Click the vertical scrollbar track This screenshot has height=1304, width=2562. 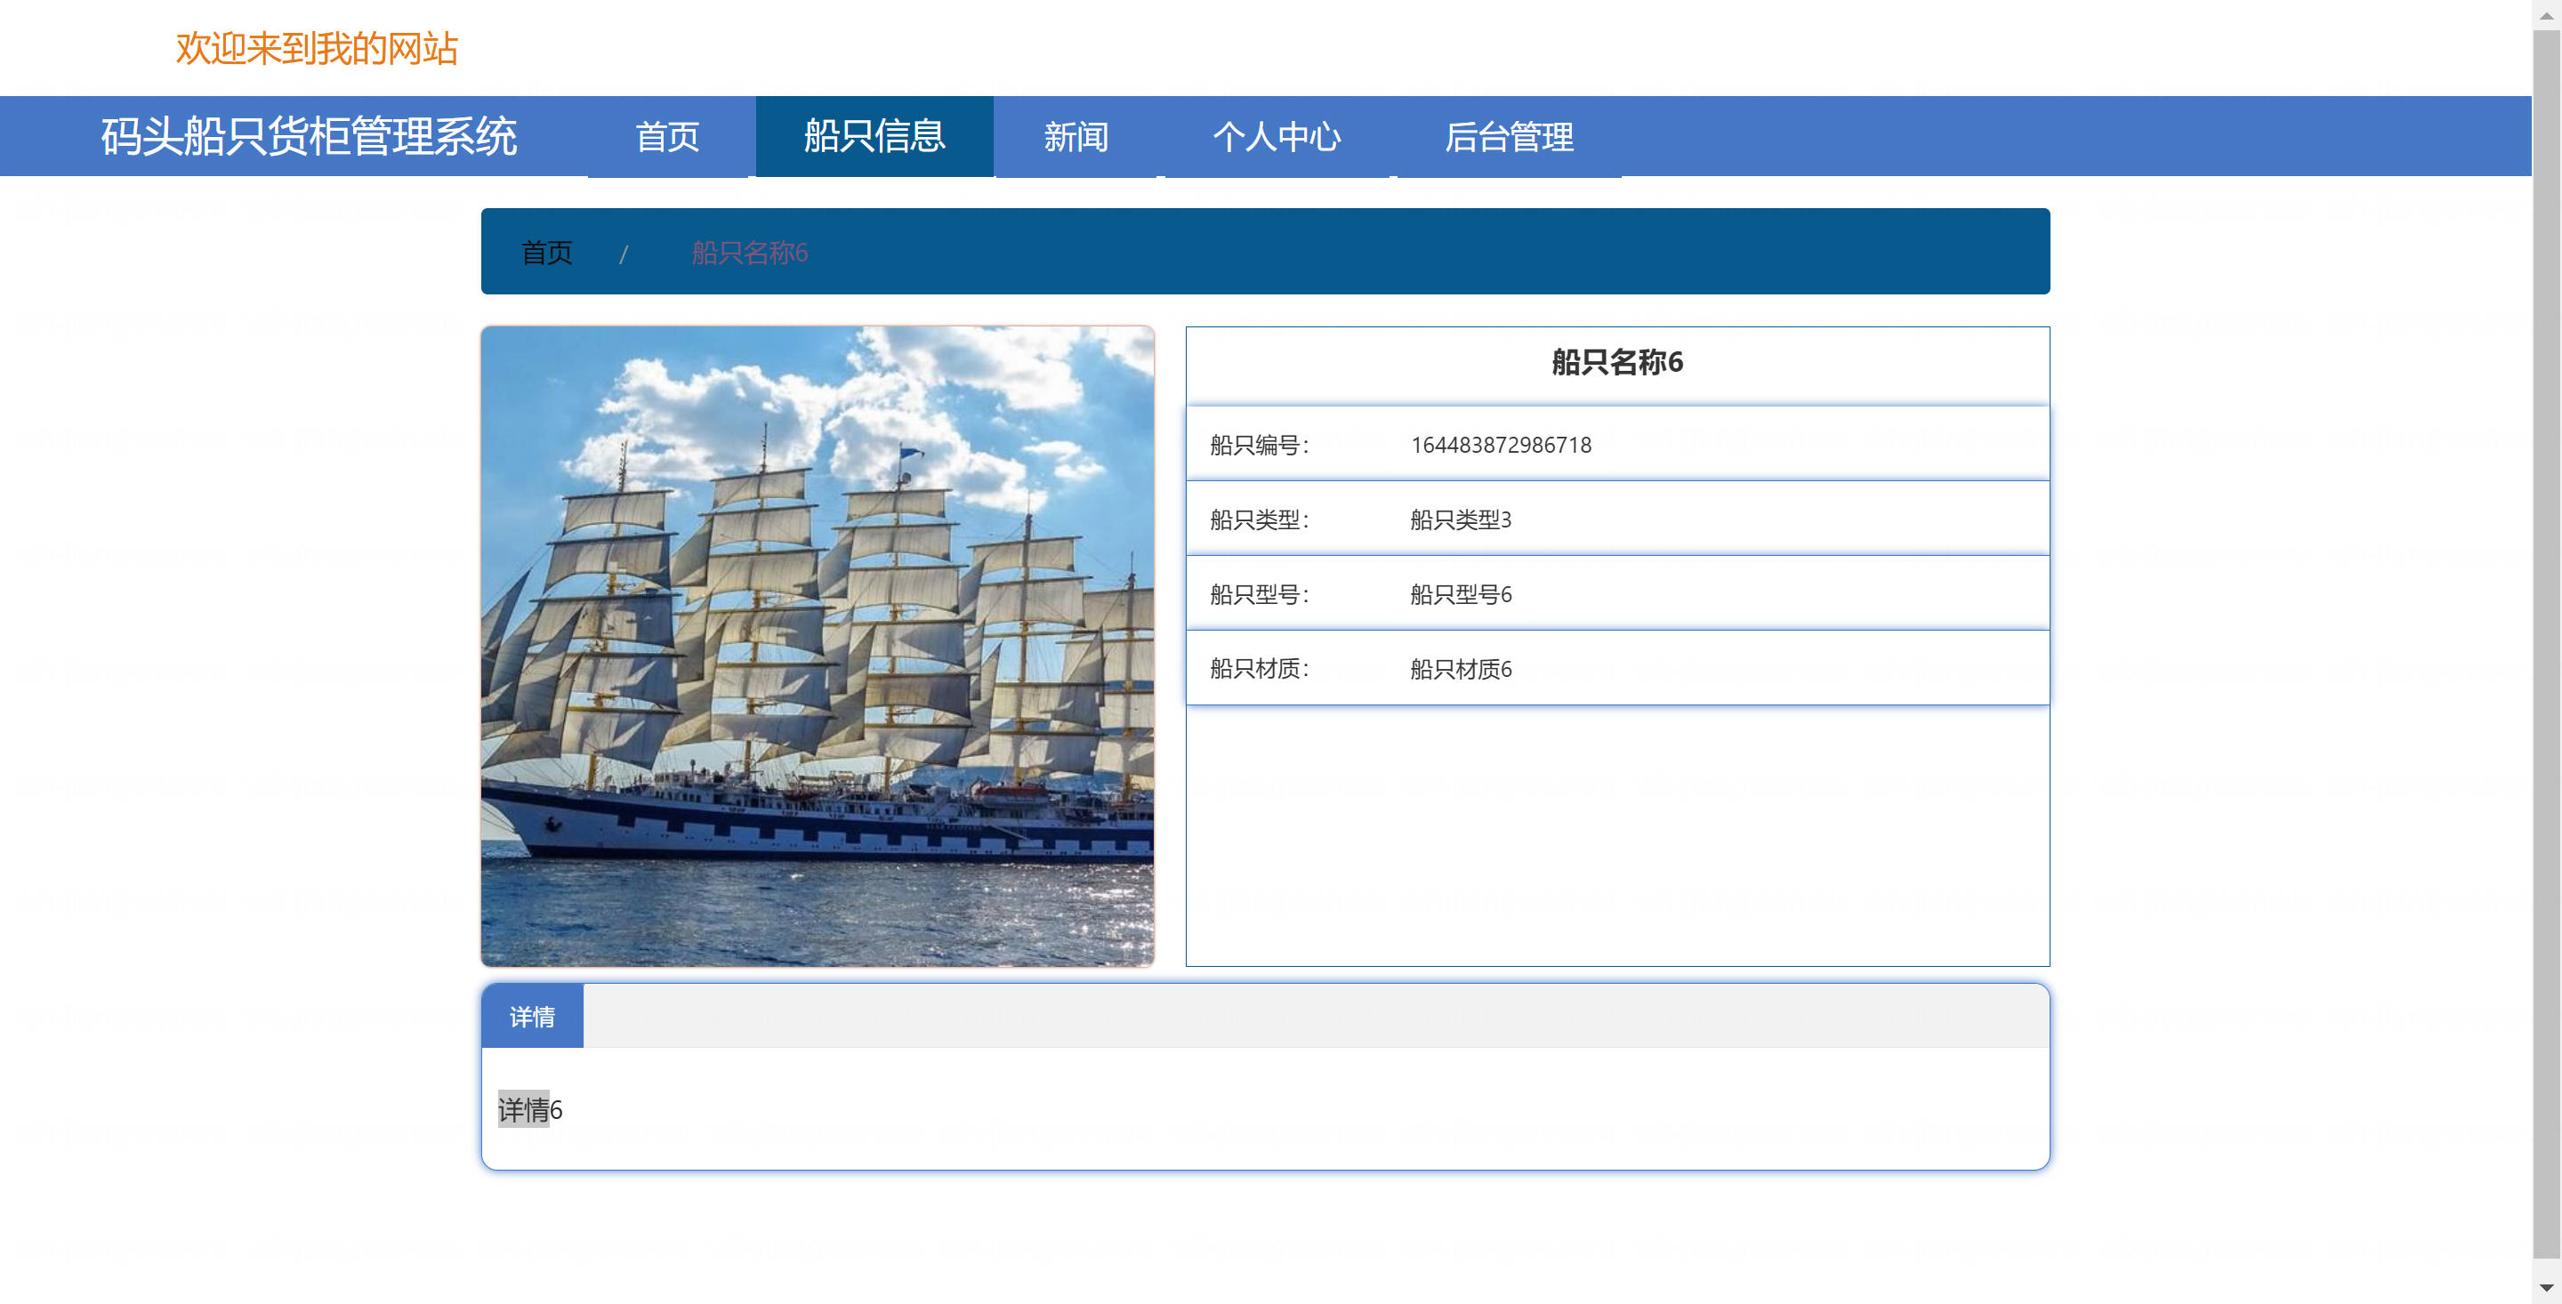2546,651
